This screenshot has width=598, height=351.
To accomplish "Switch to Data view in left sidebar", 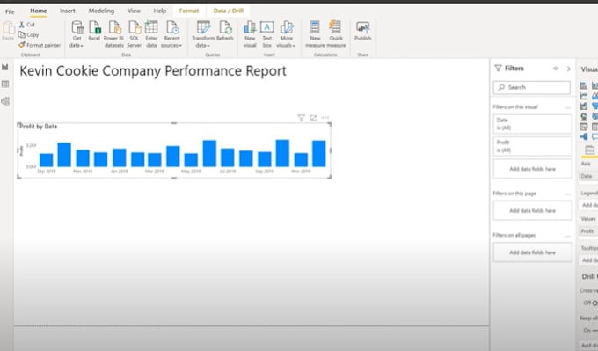I will point(5,84).
